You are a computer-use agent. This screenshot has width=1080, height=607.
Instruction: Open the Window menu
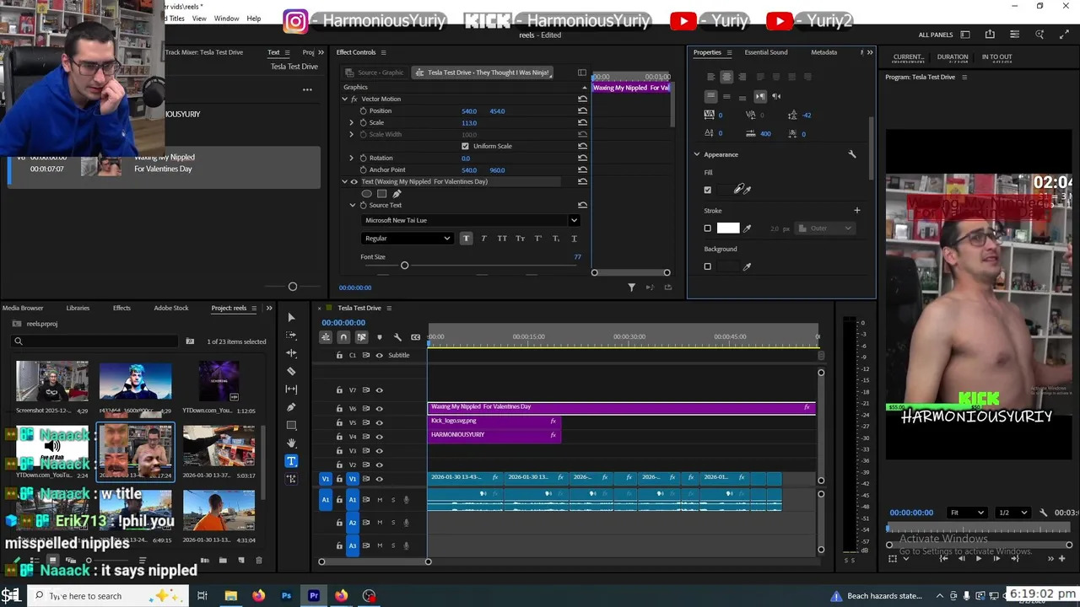tap(226, 19)
